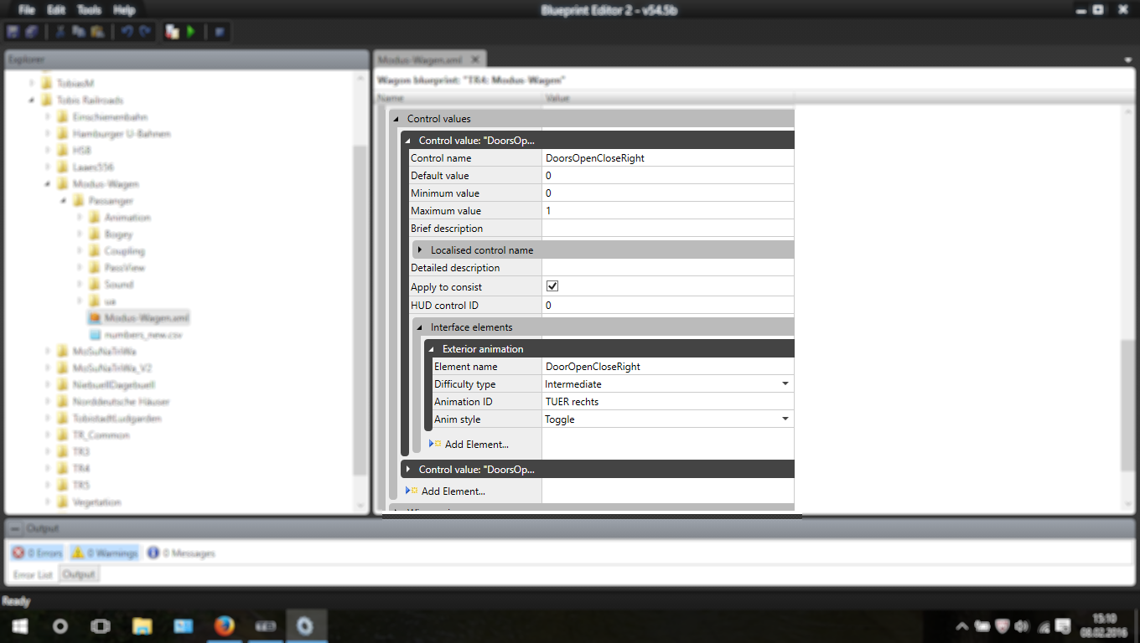The width and height of the screenshot is (1140, 643).
Task: Click the Copy toolbar icon
Action: (79, 32)
